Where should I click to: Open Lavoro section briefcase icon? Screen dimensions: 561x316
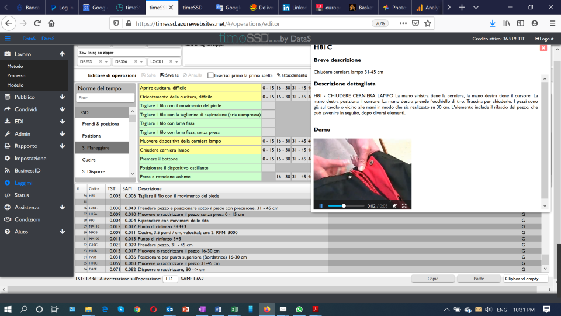point(7,54)
